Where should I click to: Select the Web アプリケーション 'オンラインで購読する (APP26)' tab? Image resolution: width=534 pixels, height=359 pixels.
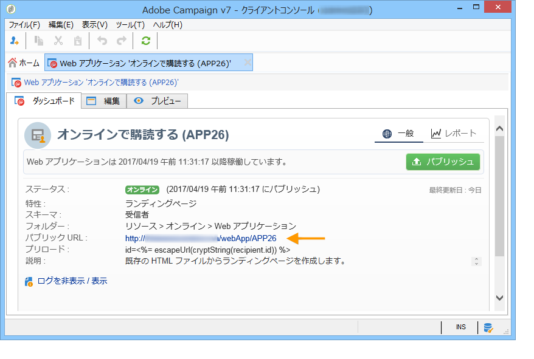click(x=148, y=63)
